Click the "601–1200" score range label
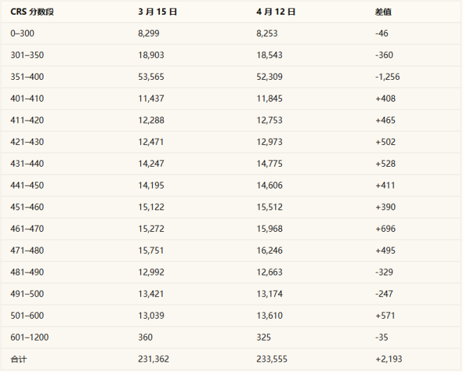The height and width of the screenshot is (372, 463). point(28,337)
